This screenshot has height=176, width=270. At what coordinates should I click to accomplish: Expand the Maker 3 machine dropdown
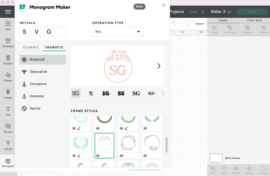click(221, 12)
